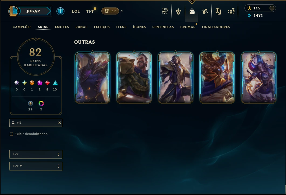Open the missions scroll icon
The width and height of the screenshot is (286, 195).
click(218, 12)
